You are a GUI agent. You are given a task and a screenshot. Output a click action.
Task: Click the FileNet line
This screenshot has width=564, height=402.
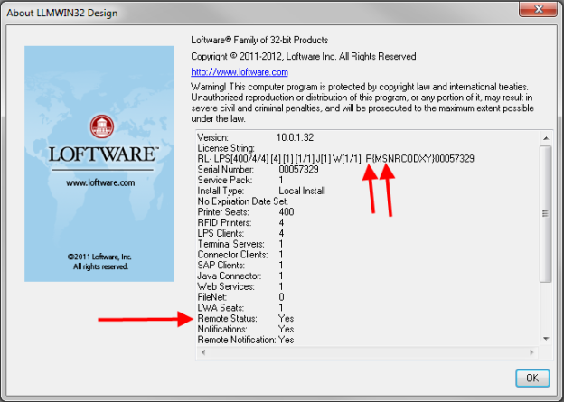[240, 297]
